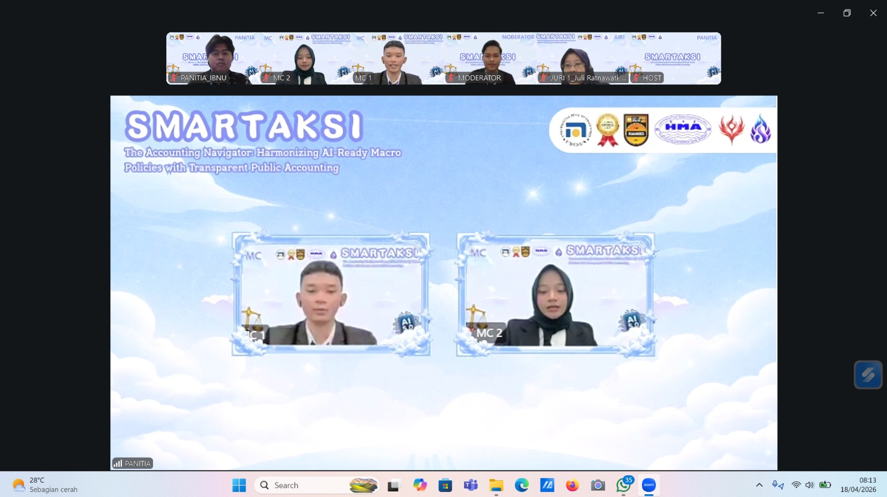Screen dimensions: 887x497
Task: Open the Camera app in taskbar
Action: point(598,485)
